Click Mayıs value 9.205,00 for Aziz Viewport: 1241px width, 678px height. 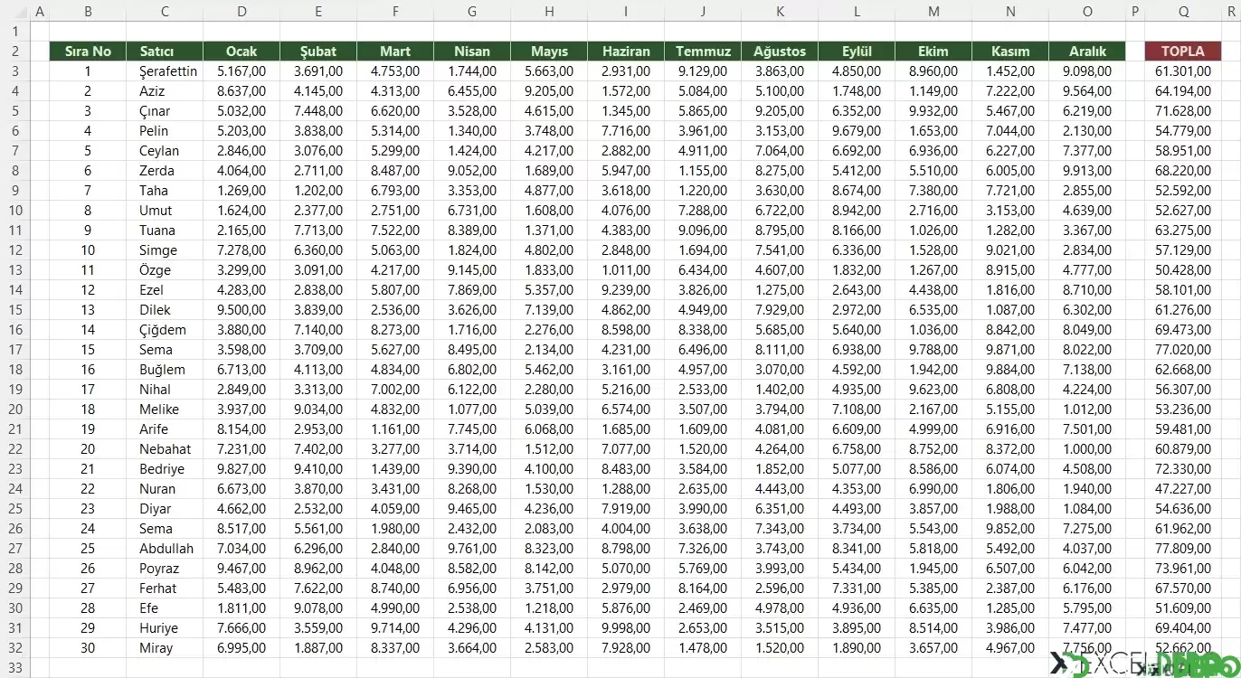tap(549, 91)
